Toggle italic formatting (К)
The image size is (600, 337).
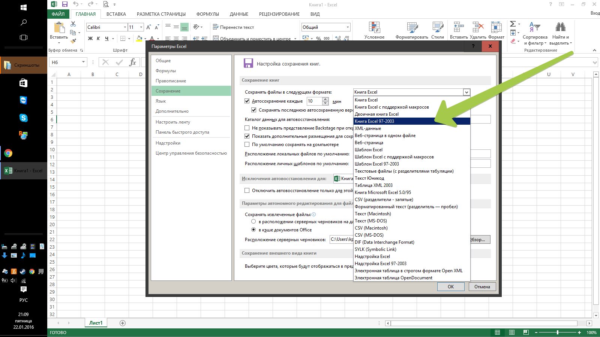(99, 39)
